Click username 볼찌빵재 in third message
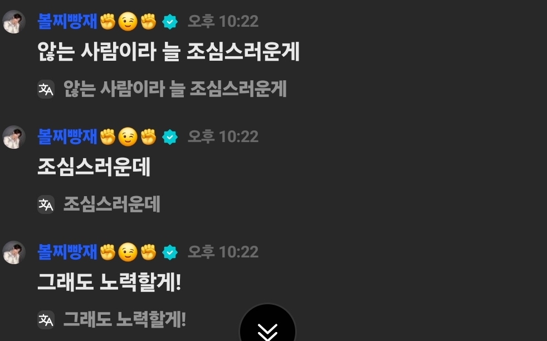This screenshot has height=341, width=547. click(67, 252)
